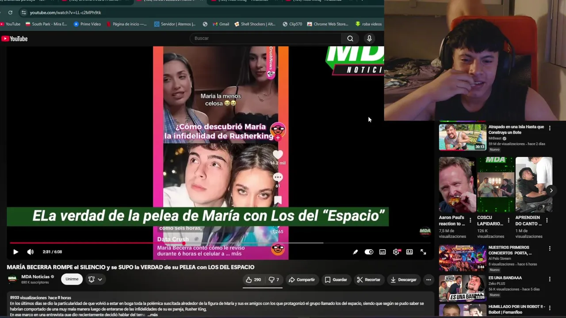Play the paused video

click(15, 252)
